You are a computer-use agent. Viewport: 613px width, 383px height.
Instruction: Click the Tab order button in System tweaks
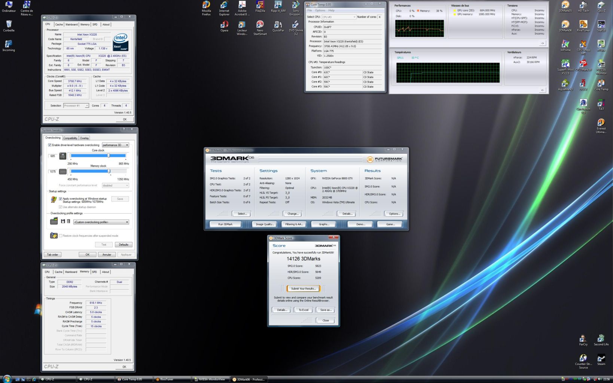tap(52, 254)
